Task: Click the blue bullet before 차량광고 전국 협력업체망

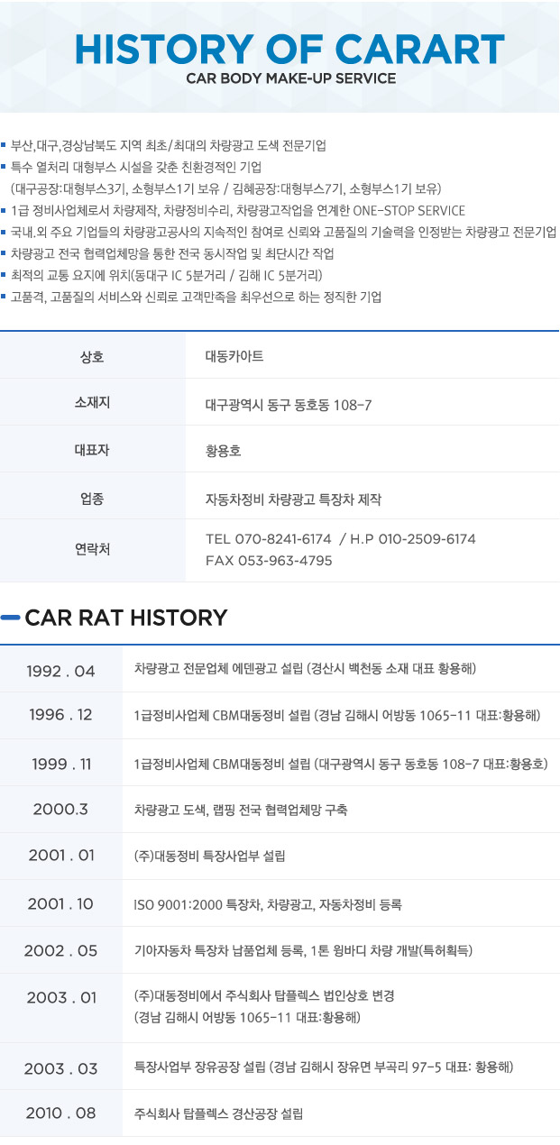Action: pos(5,253)
